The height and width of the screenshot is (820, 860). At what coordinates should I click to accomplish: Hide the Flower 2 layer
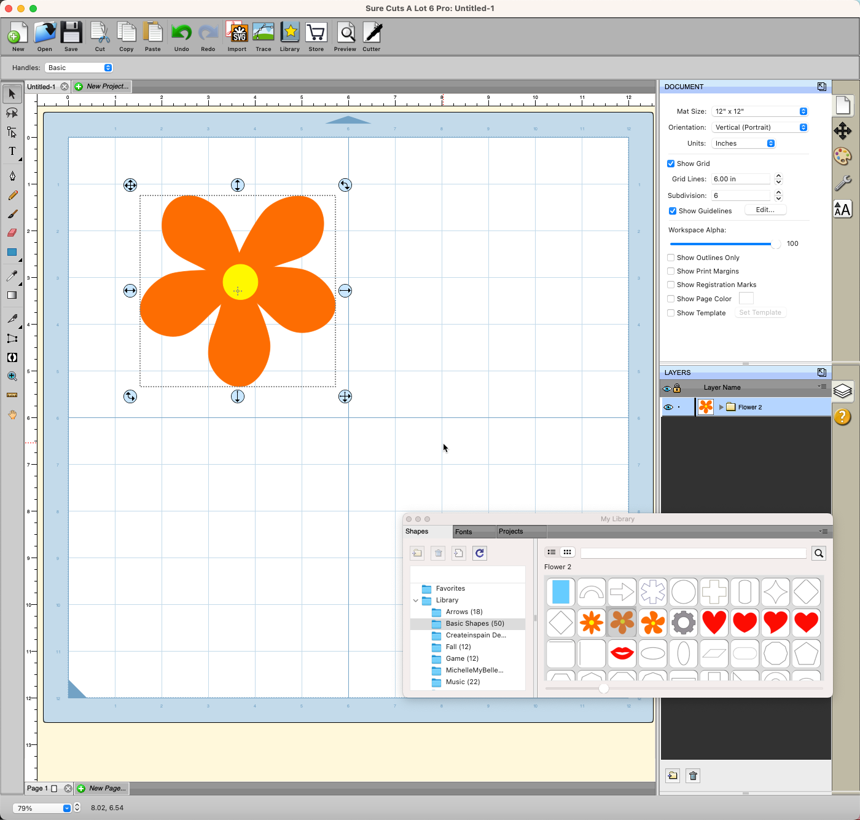pyautogui.click(x=668, y=407)
